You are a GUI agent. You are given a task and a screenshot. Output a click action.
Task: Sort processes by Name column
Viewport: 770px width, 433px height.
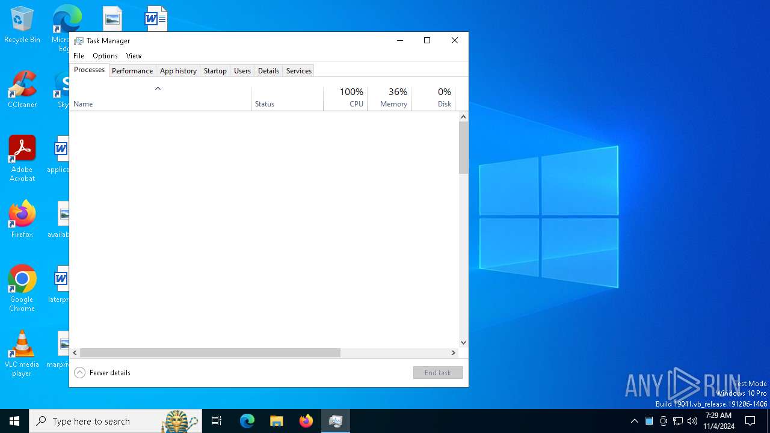[161, 99]
